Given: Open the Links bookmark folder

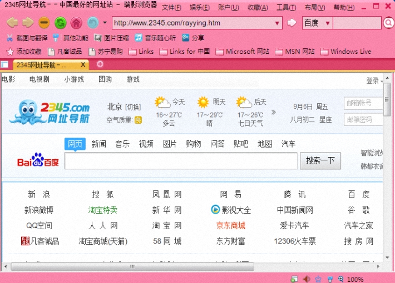Looking at the screenshot, I should pyautogui.click(x=141, y=52).
